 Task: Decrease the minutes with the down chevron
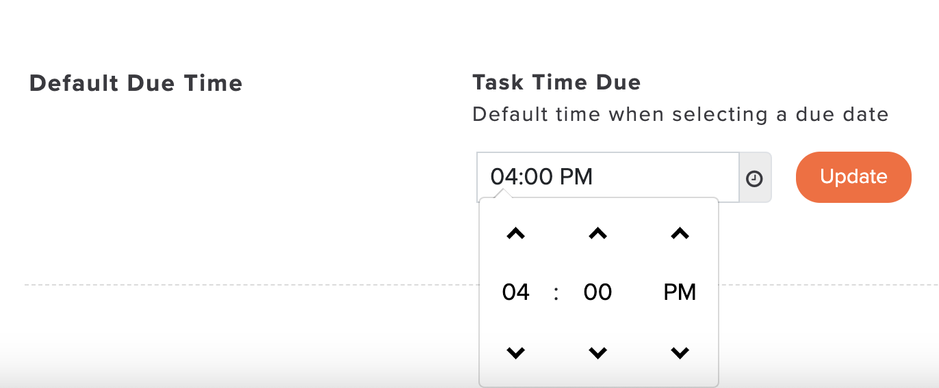coord(597,353)
